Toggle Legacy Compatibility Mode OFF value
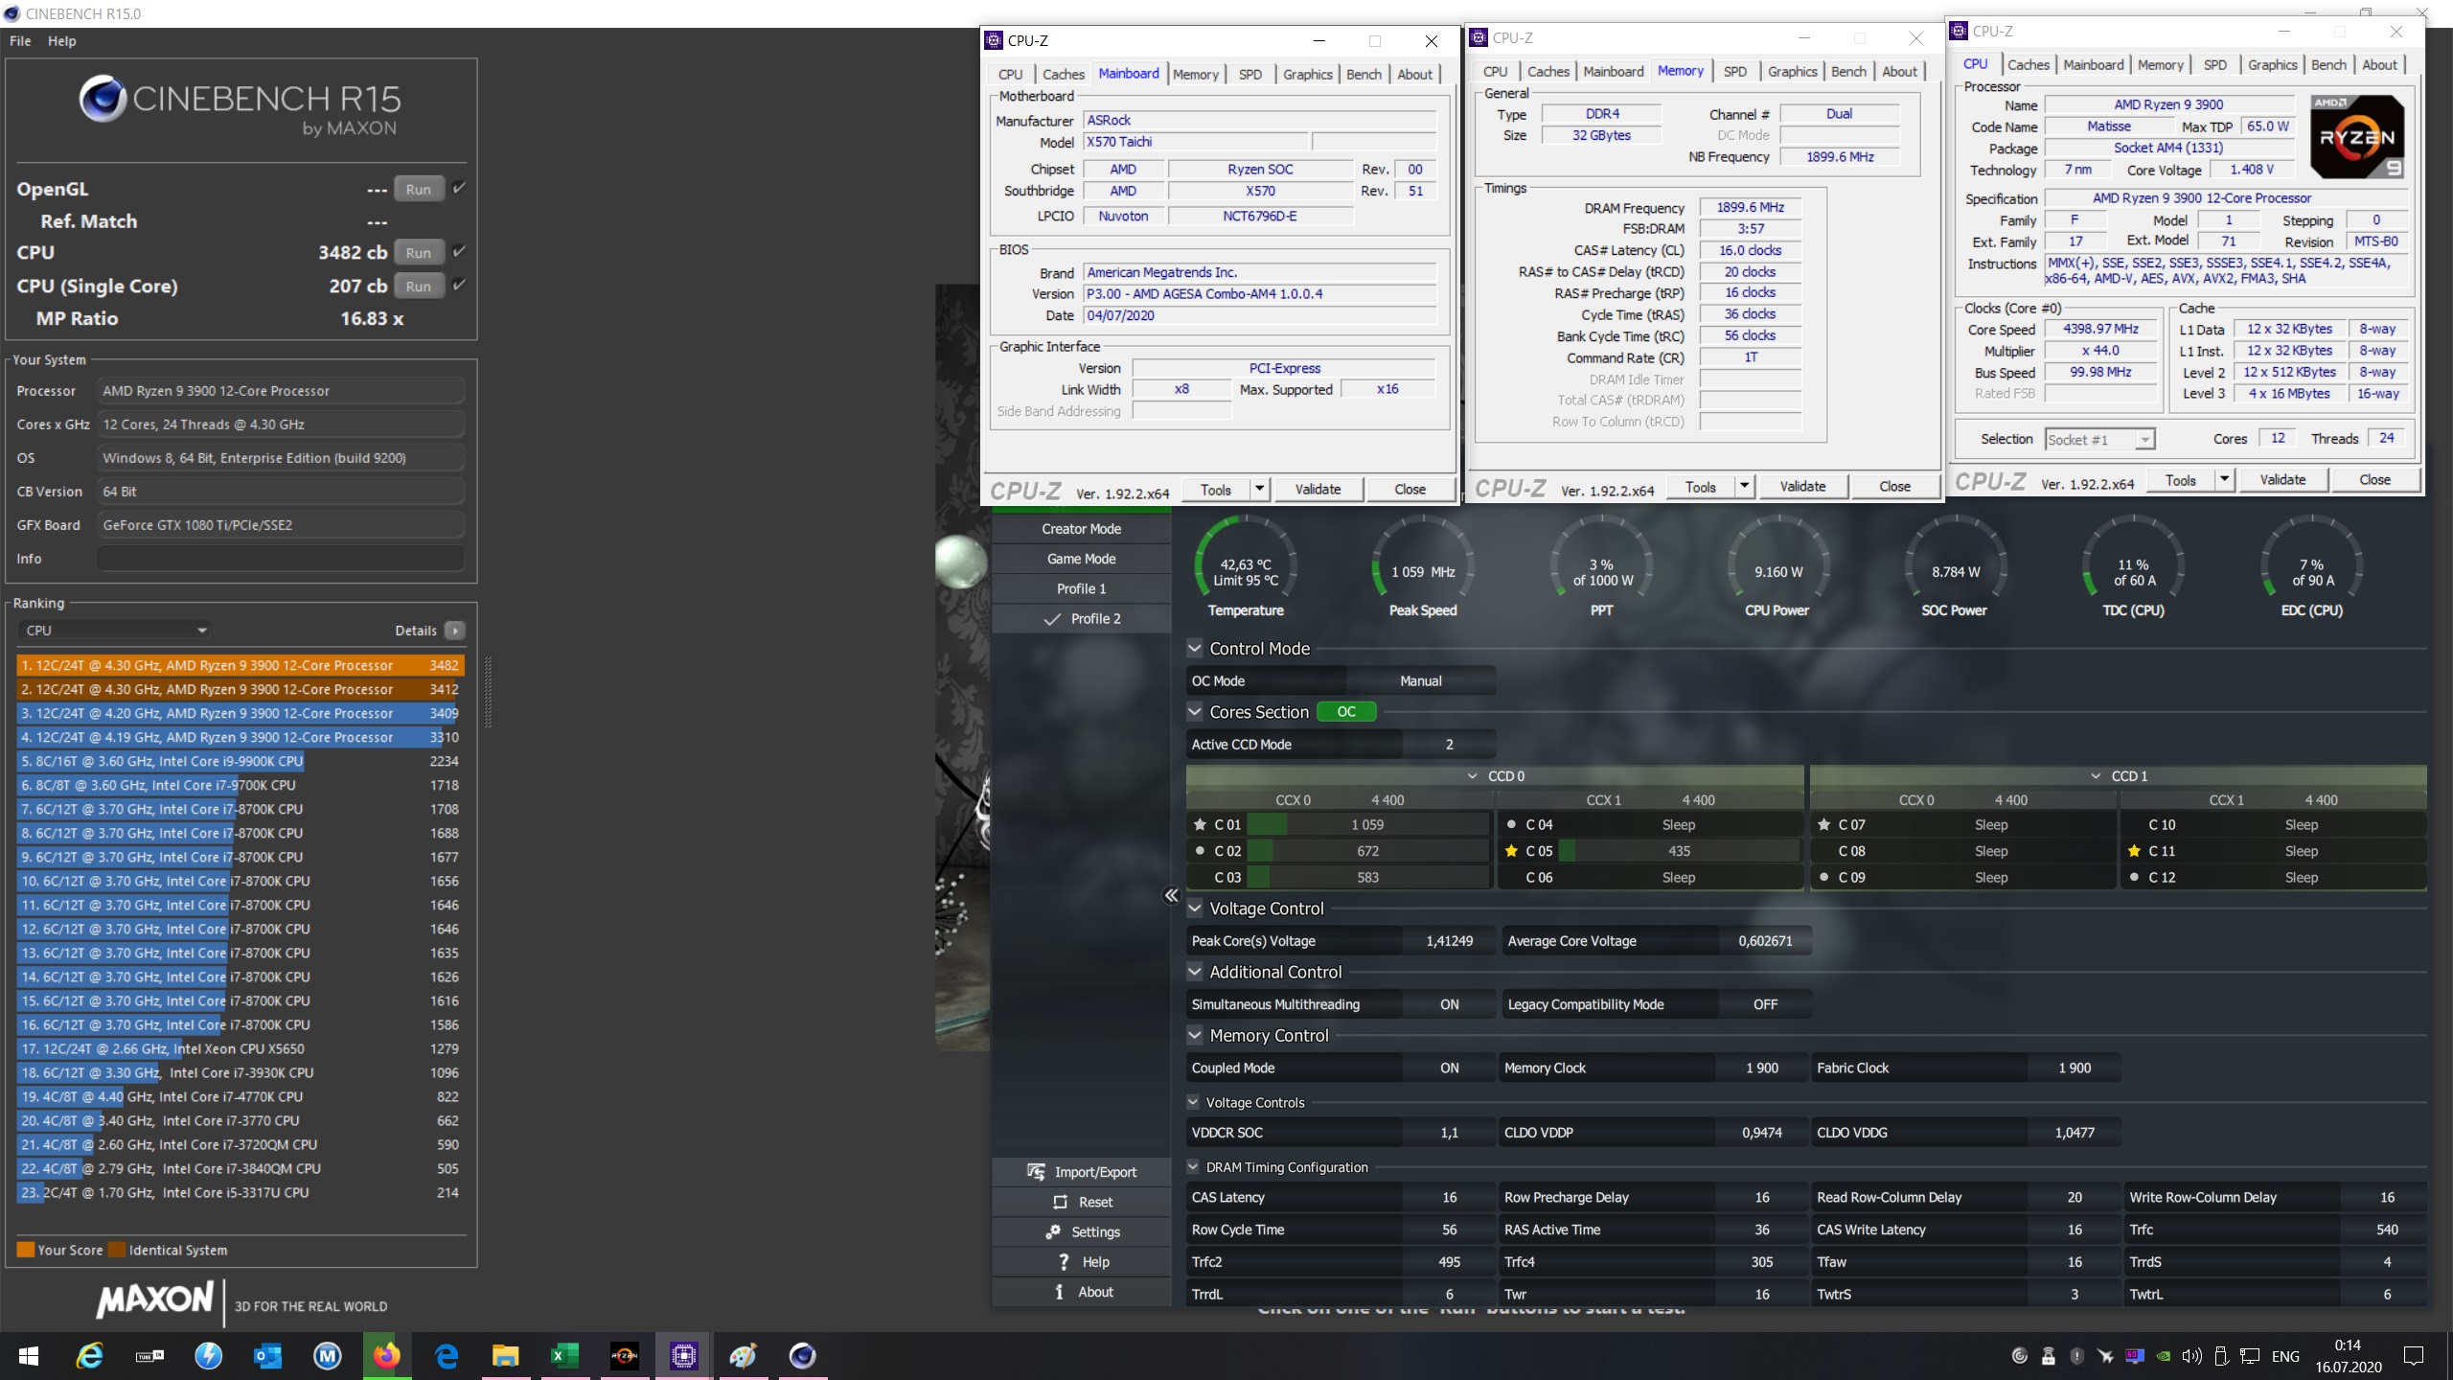The width and height of the screenshot is (2453, 1380). pos(1765,1004)
